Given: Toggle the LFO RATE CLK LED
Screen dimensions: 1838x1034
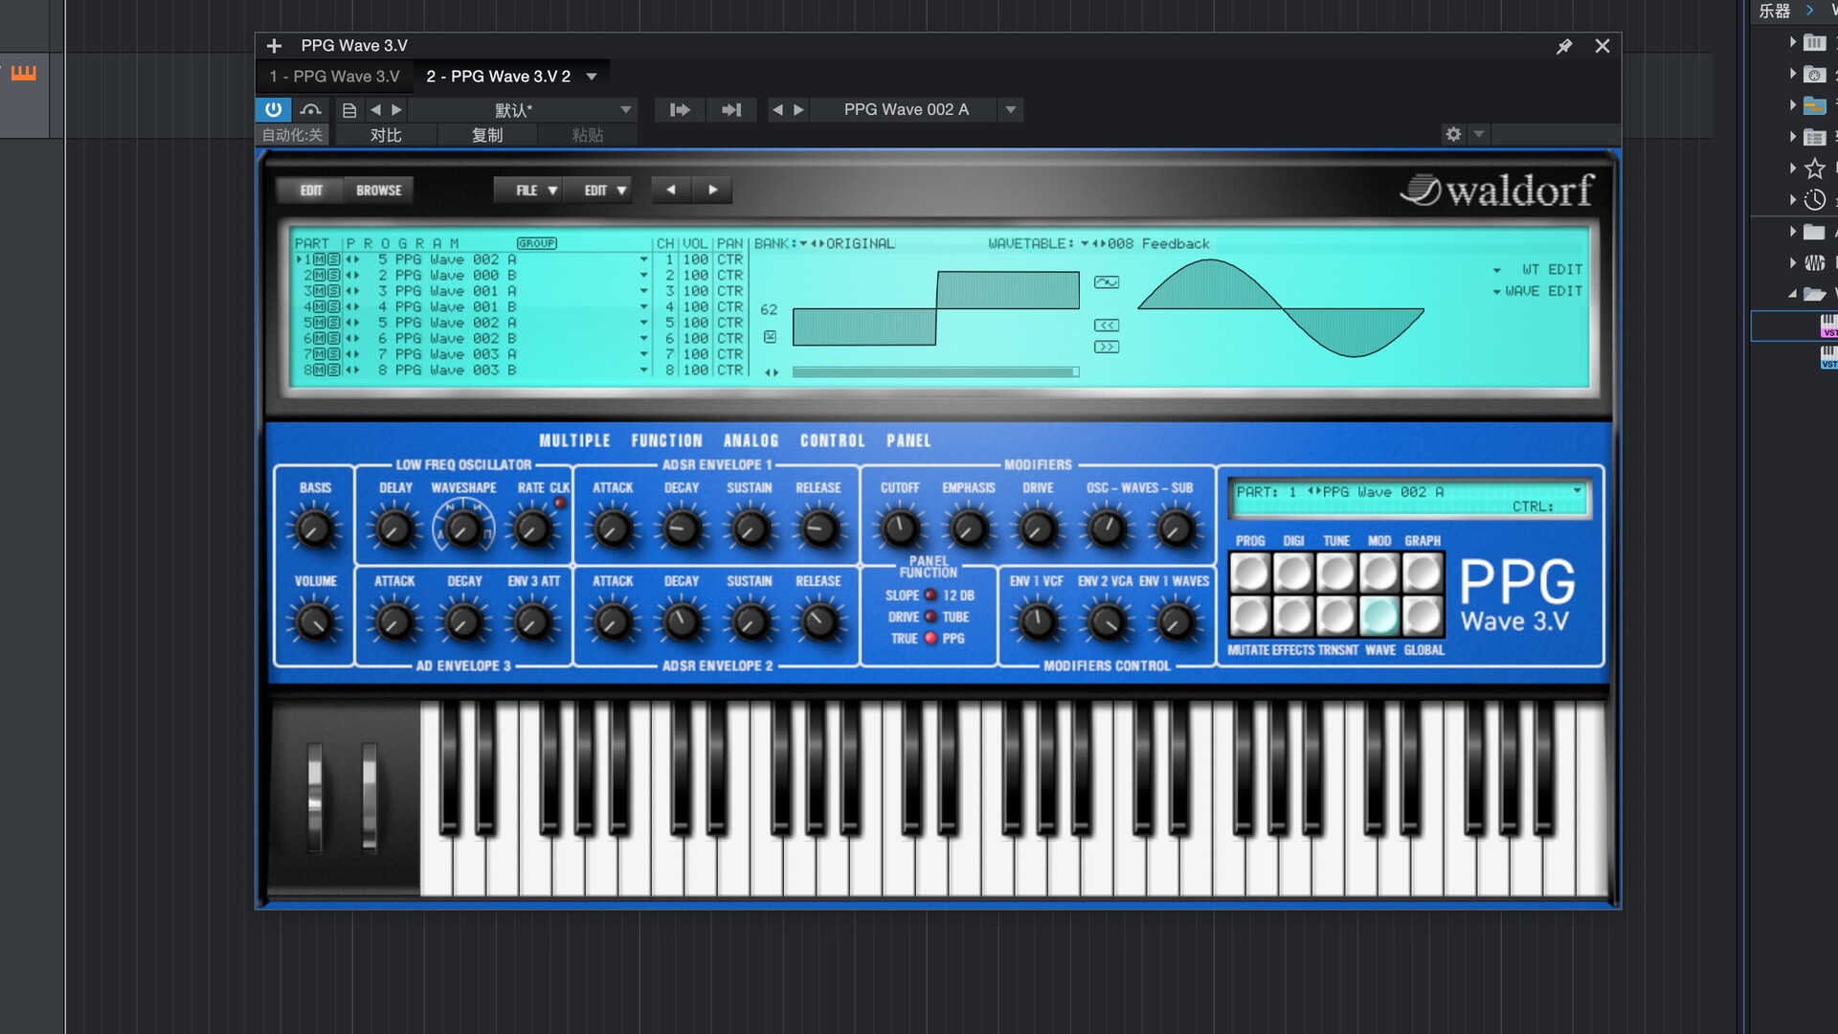Looking at the screenshot, I should (560, 504).
